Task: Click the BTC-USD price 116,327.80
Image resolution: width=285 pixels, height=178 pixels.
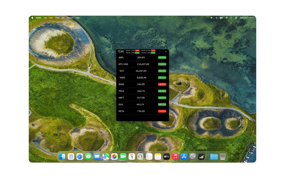Action: (143, 64)
